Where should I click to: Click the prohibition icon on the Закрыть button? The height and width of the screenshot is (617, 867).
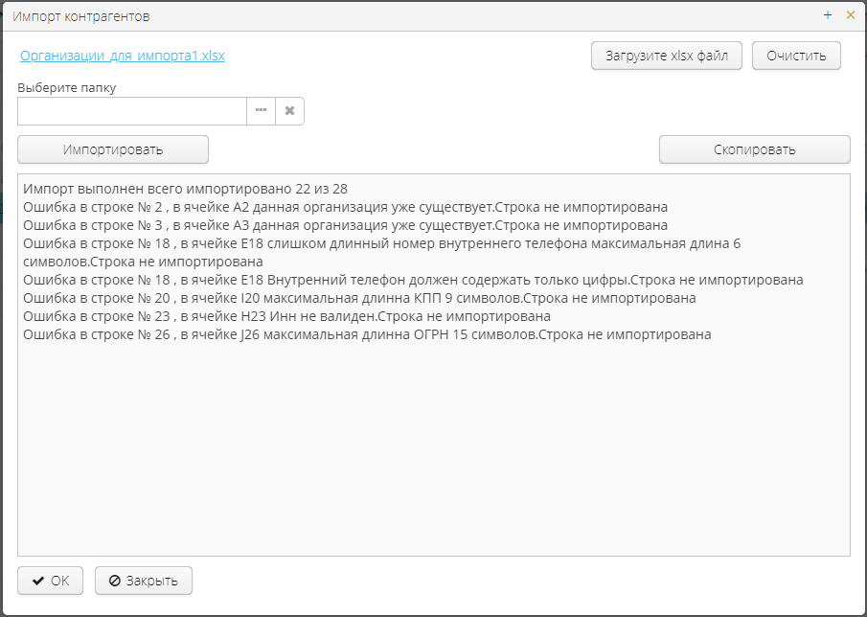(110, 581)
